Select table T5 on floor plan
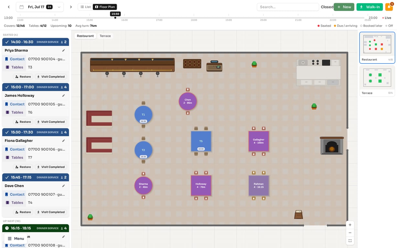397x248 pixels. (201, 141)
